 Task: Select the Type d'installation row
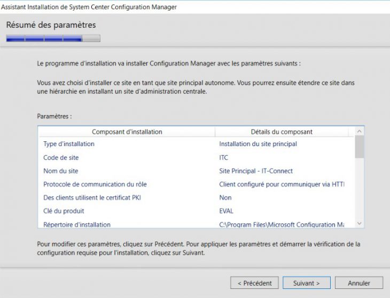coord(69,144)
